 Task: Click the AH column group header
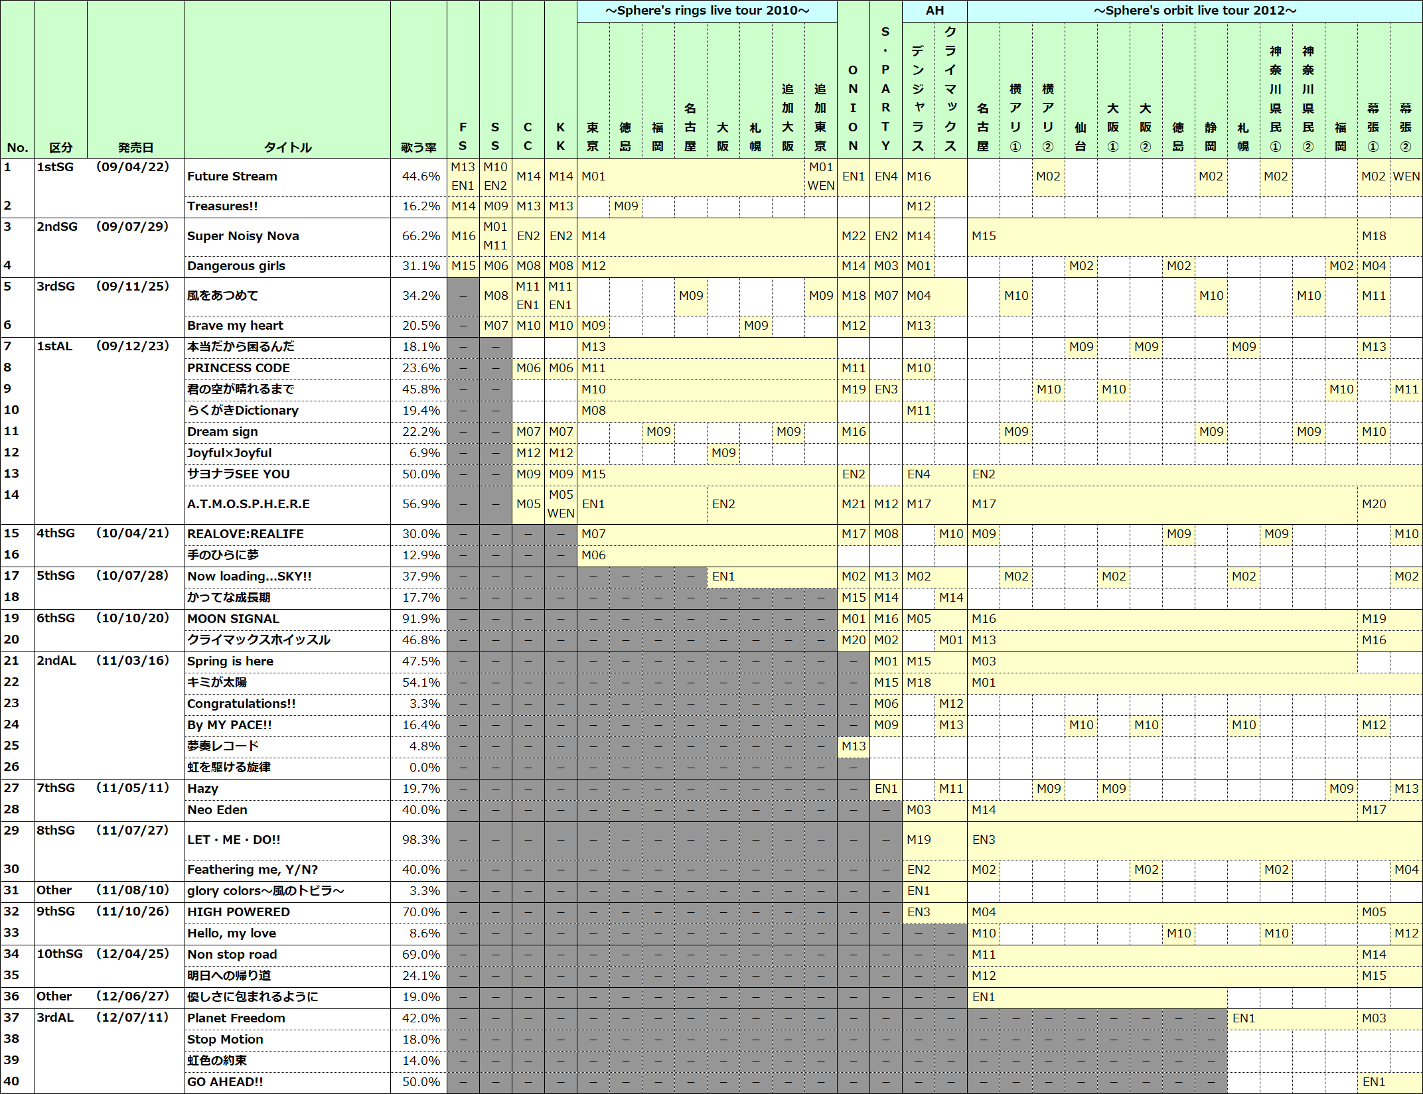pos(934,11)
